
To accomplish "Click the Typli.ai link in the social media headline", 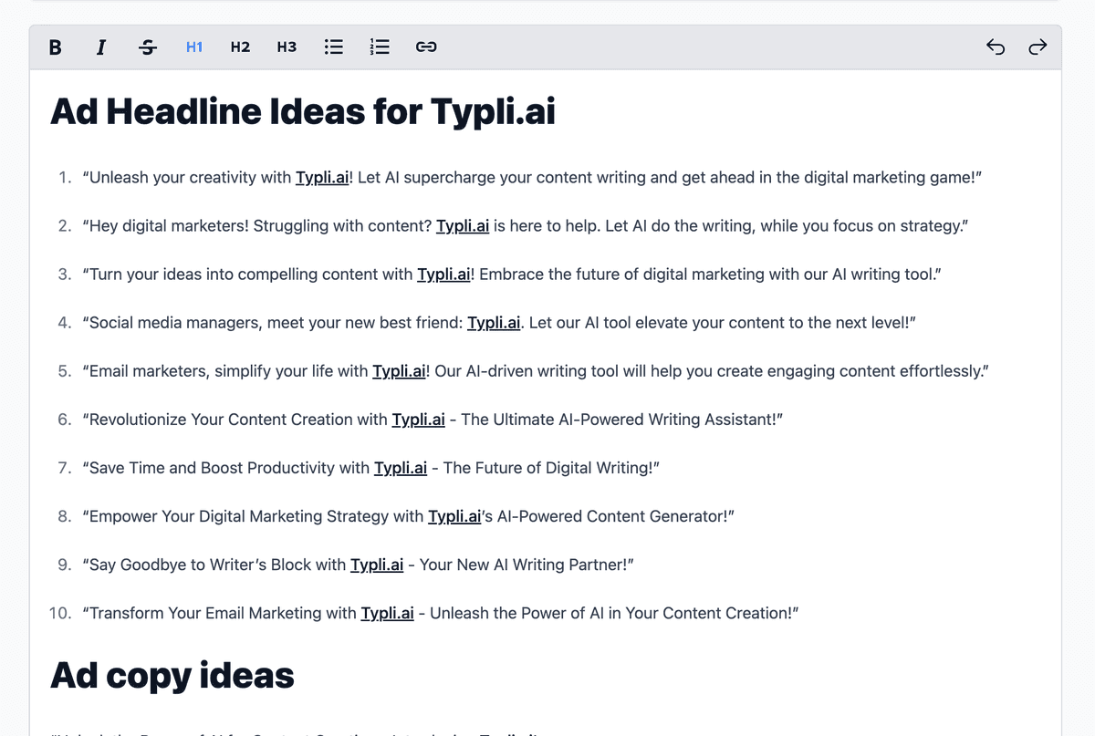I will [x=494, y=322].
